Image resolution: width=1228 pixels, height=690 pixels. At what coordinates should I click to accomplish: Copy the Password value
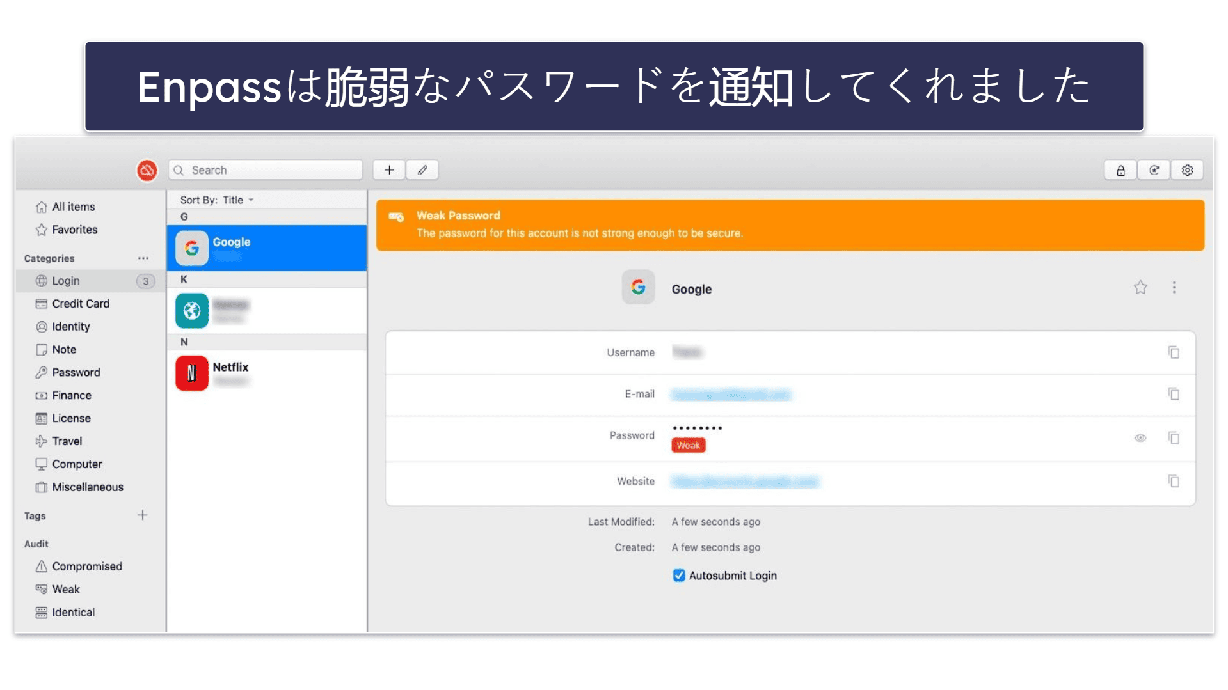(x=1174, y=438)
